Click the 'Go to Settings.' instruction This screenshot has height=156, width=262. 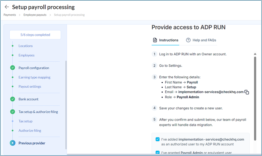[170, 66]
